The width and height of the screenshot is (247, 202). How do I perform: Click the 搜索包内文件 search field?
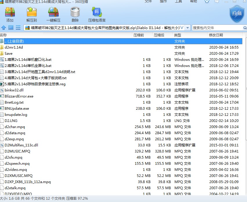tap(216, 28)
